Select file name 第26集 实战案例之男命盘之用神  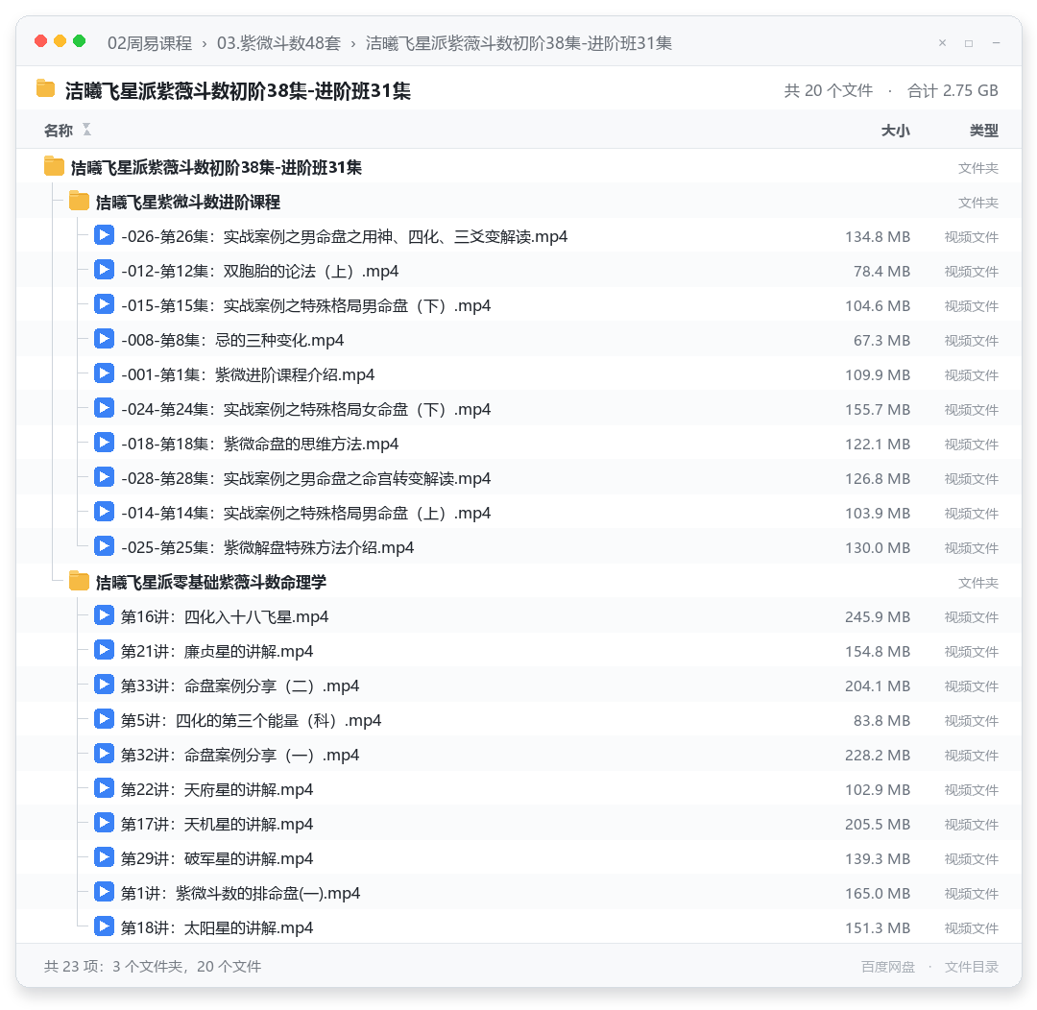(344, 236)
